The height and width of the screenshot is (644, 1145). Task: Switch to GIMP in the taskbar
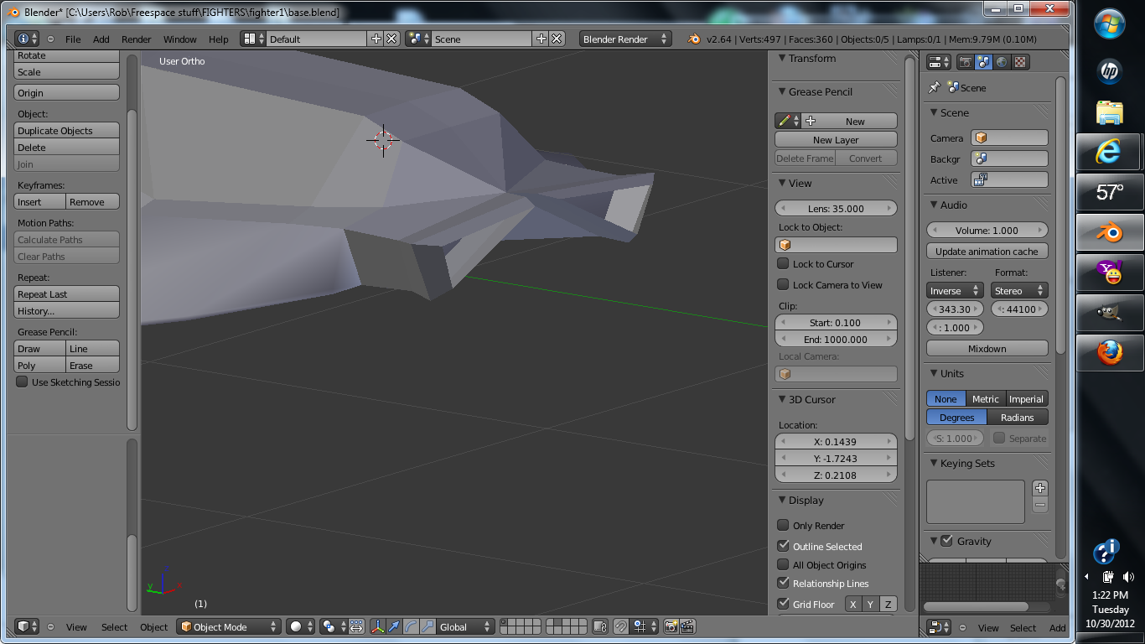click(x=1110, y=313)
